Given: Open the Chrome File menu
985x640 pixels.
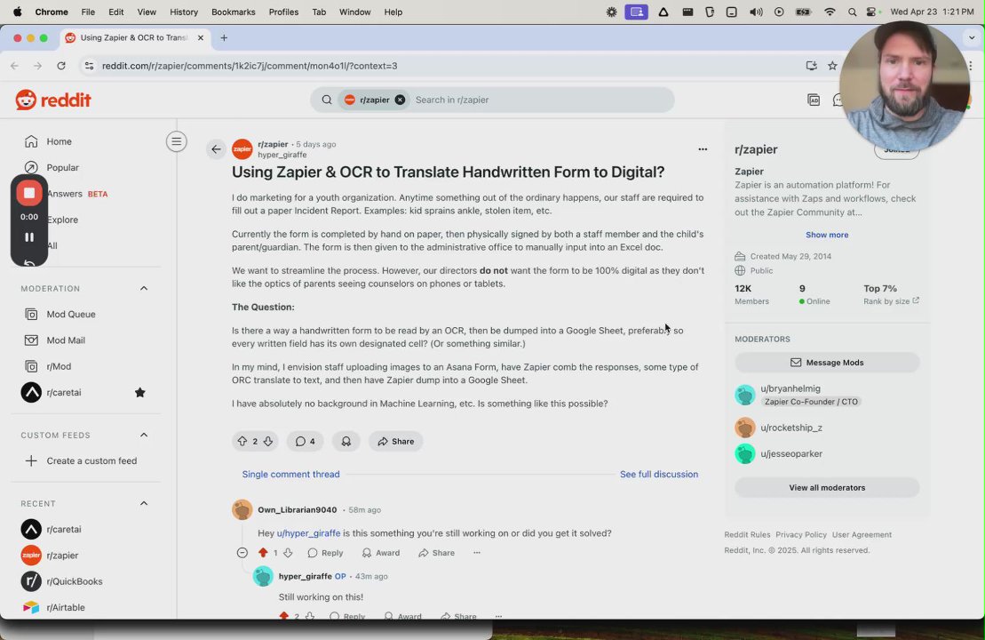Looking at the screenshot, I should click(88, 12).
